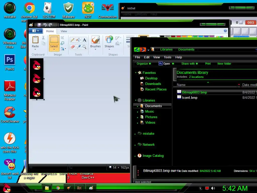Select the Bitmap6803.bmp file row
257x193 pixels.
(217, 92)
